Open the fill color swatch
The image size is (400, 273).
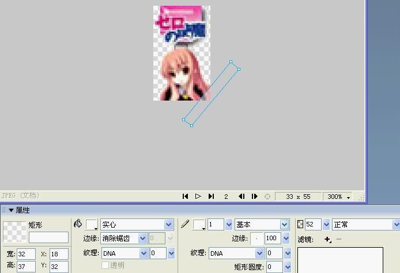pos(92,225)
